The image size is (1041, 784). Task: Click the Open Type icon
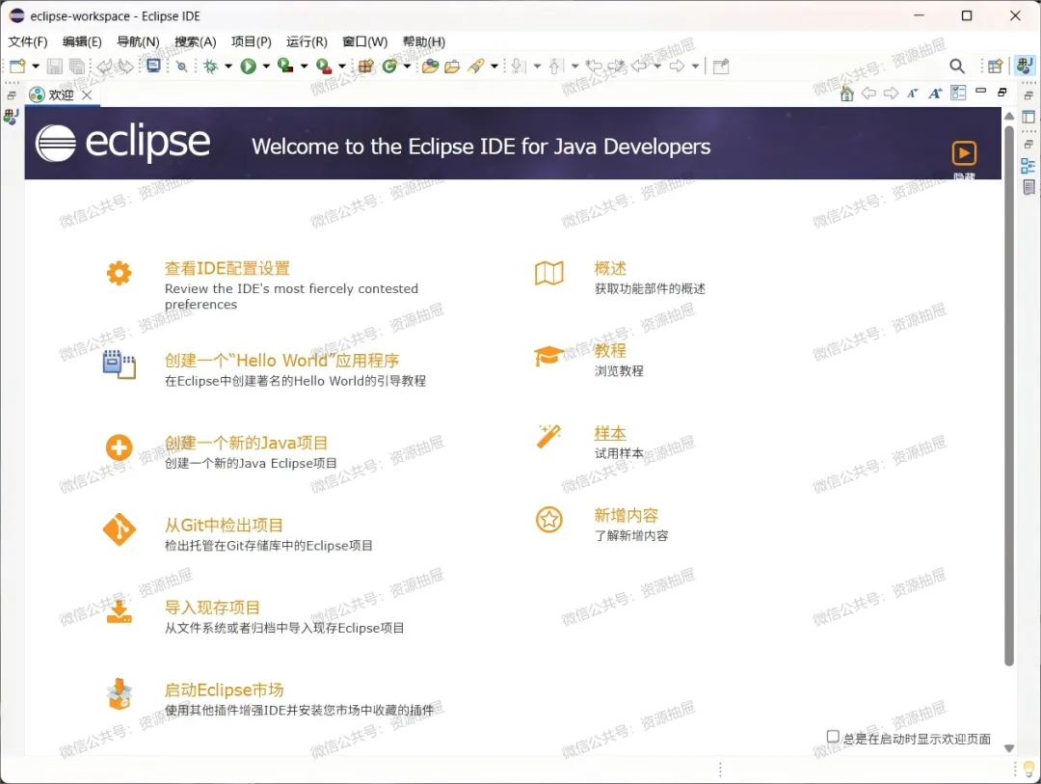pyautogui.click(x=430, y=66)
